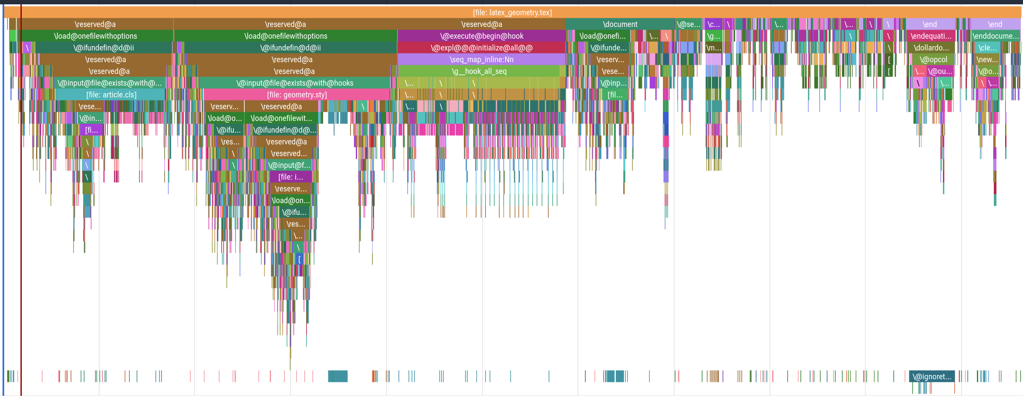Click the \@ifundefin@d@ii frame above geometry.sty
The width and height of the screenshot is (1023, 398).
pos(290,48)
